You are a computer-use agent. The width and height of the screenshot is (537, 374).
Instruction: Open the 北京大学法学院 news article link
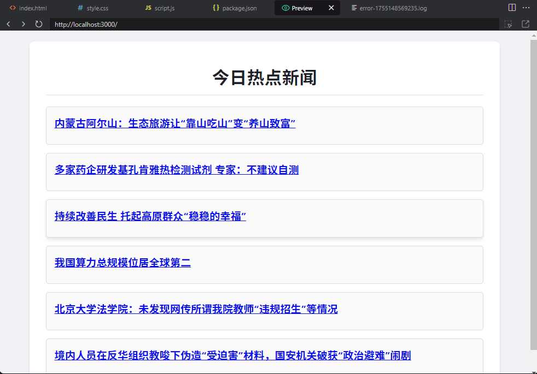click(195, 309)
